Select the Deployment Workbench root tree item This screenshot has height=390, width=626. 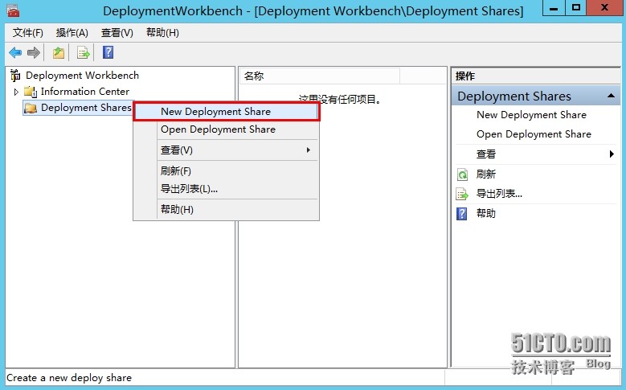(82, 75)
